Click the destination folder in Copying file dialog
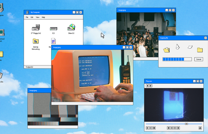The height and width of the screenshot is (134, 208). click(200, 50)
